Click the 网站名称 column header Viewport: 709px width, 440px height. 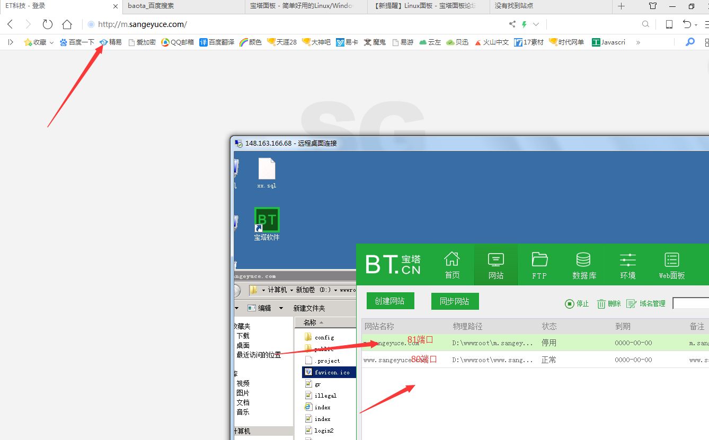pos(379,326)
